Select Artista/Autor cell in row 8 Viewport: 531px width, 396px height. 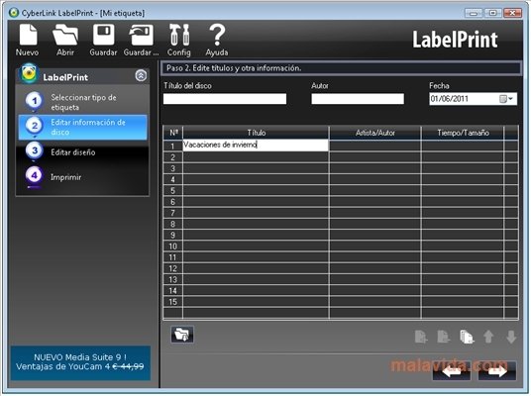pyautogui.click(x=375, y=224)
